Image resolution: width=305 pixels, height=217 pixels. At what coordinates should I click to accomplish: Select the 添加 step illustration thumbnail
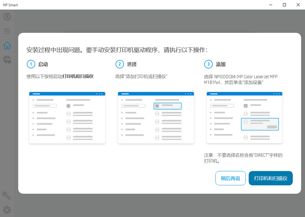pyautogui.click(x=244, y=118)
